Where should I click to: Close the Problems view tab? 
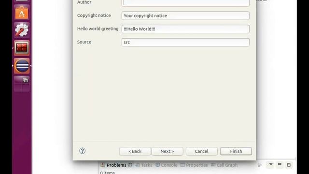(130, 165)
